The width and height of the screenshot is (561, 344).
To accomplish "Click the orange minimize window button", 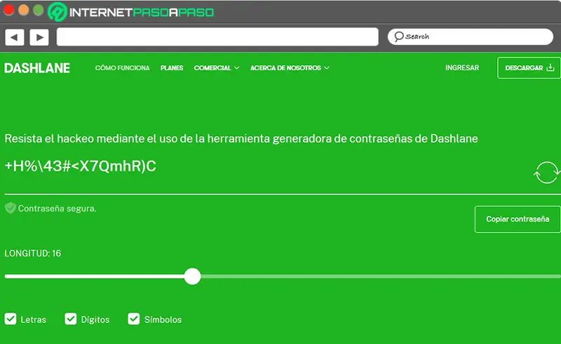I will (24, 11).
